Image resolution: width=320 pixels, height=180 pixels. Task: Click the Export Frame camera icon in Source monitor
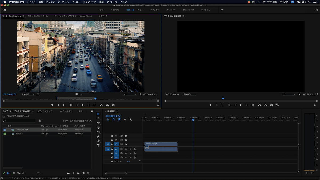(x=113, y=105)
